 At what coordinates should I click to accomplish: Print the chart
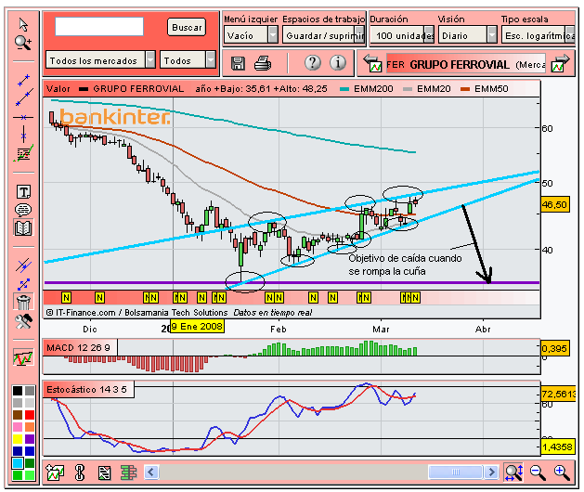(x=262, y=63)
